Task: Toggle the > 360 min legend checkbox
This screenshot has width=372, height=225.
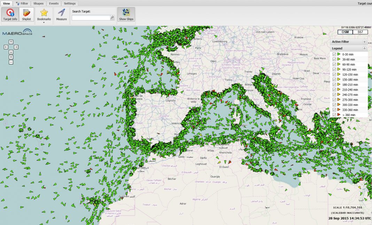Action: point(334,115)
